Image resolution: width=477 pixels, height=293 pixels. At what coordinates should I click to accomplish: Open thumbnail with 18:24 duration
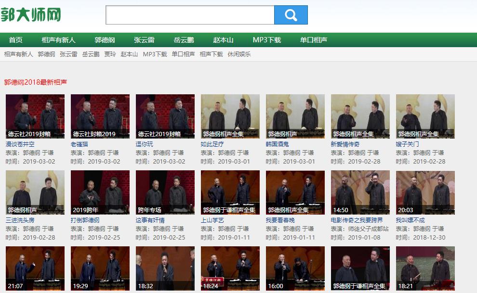[x=230, y=268]
